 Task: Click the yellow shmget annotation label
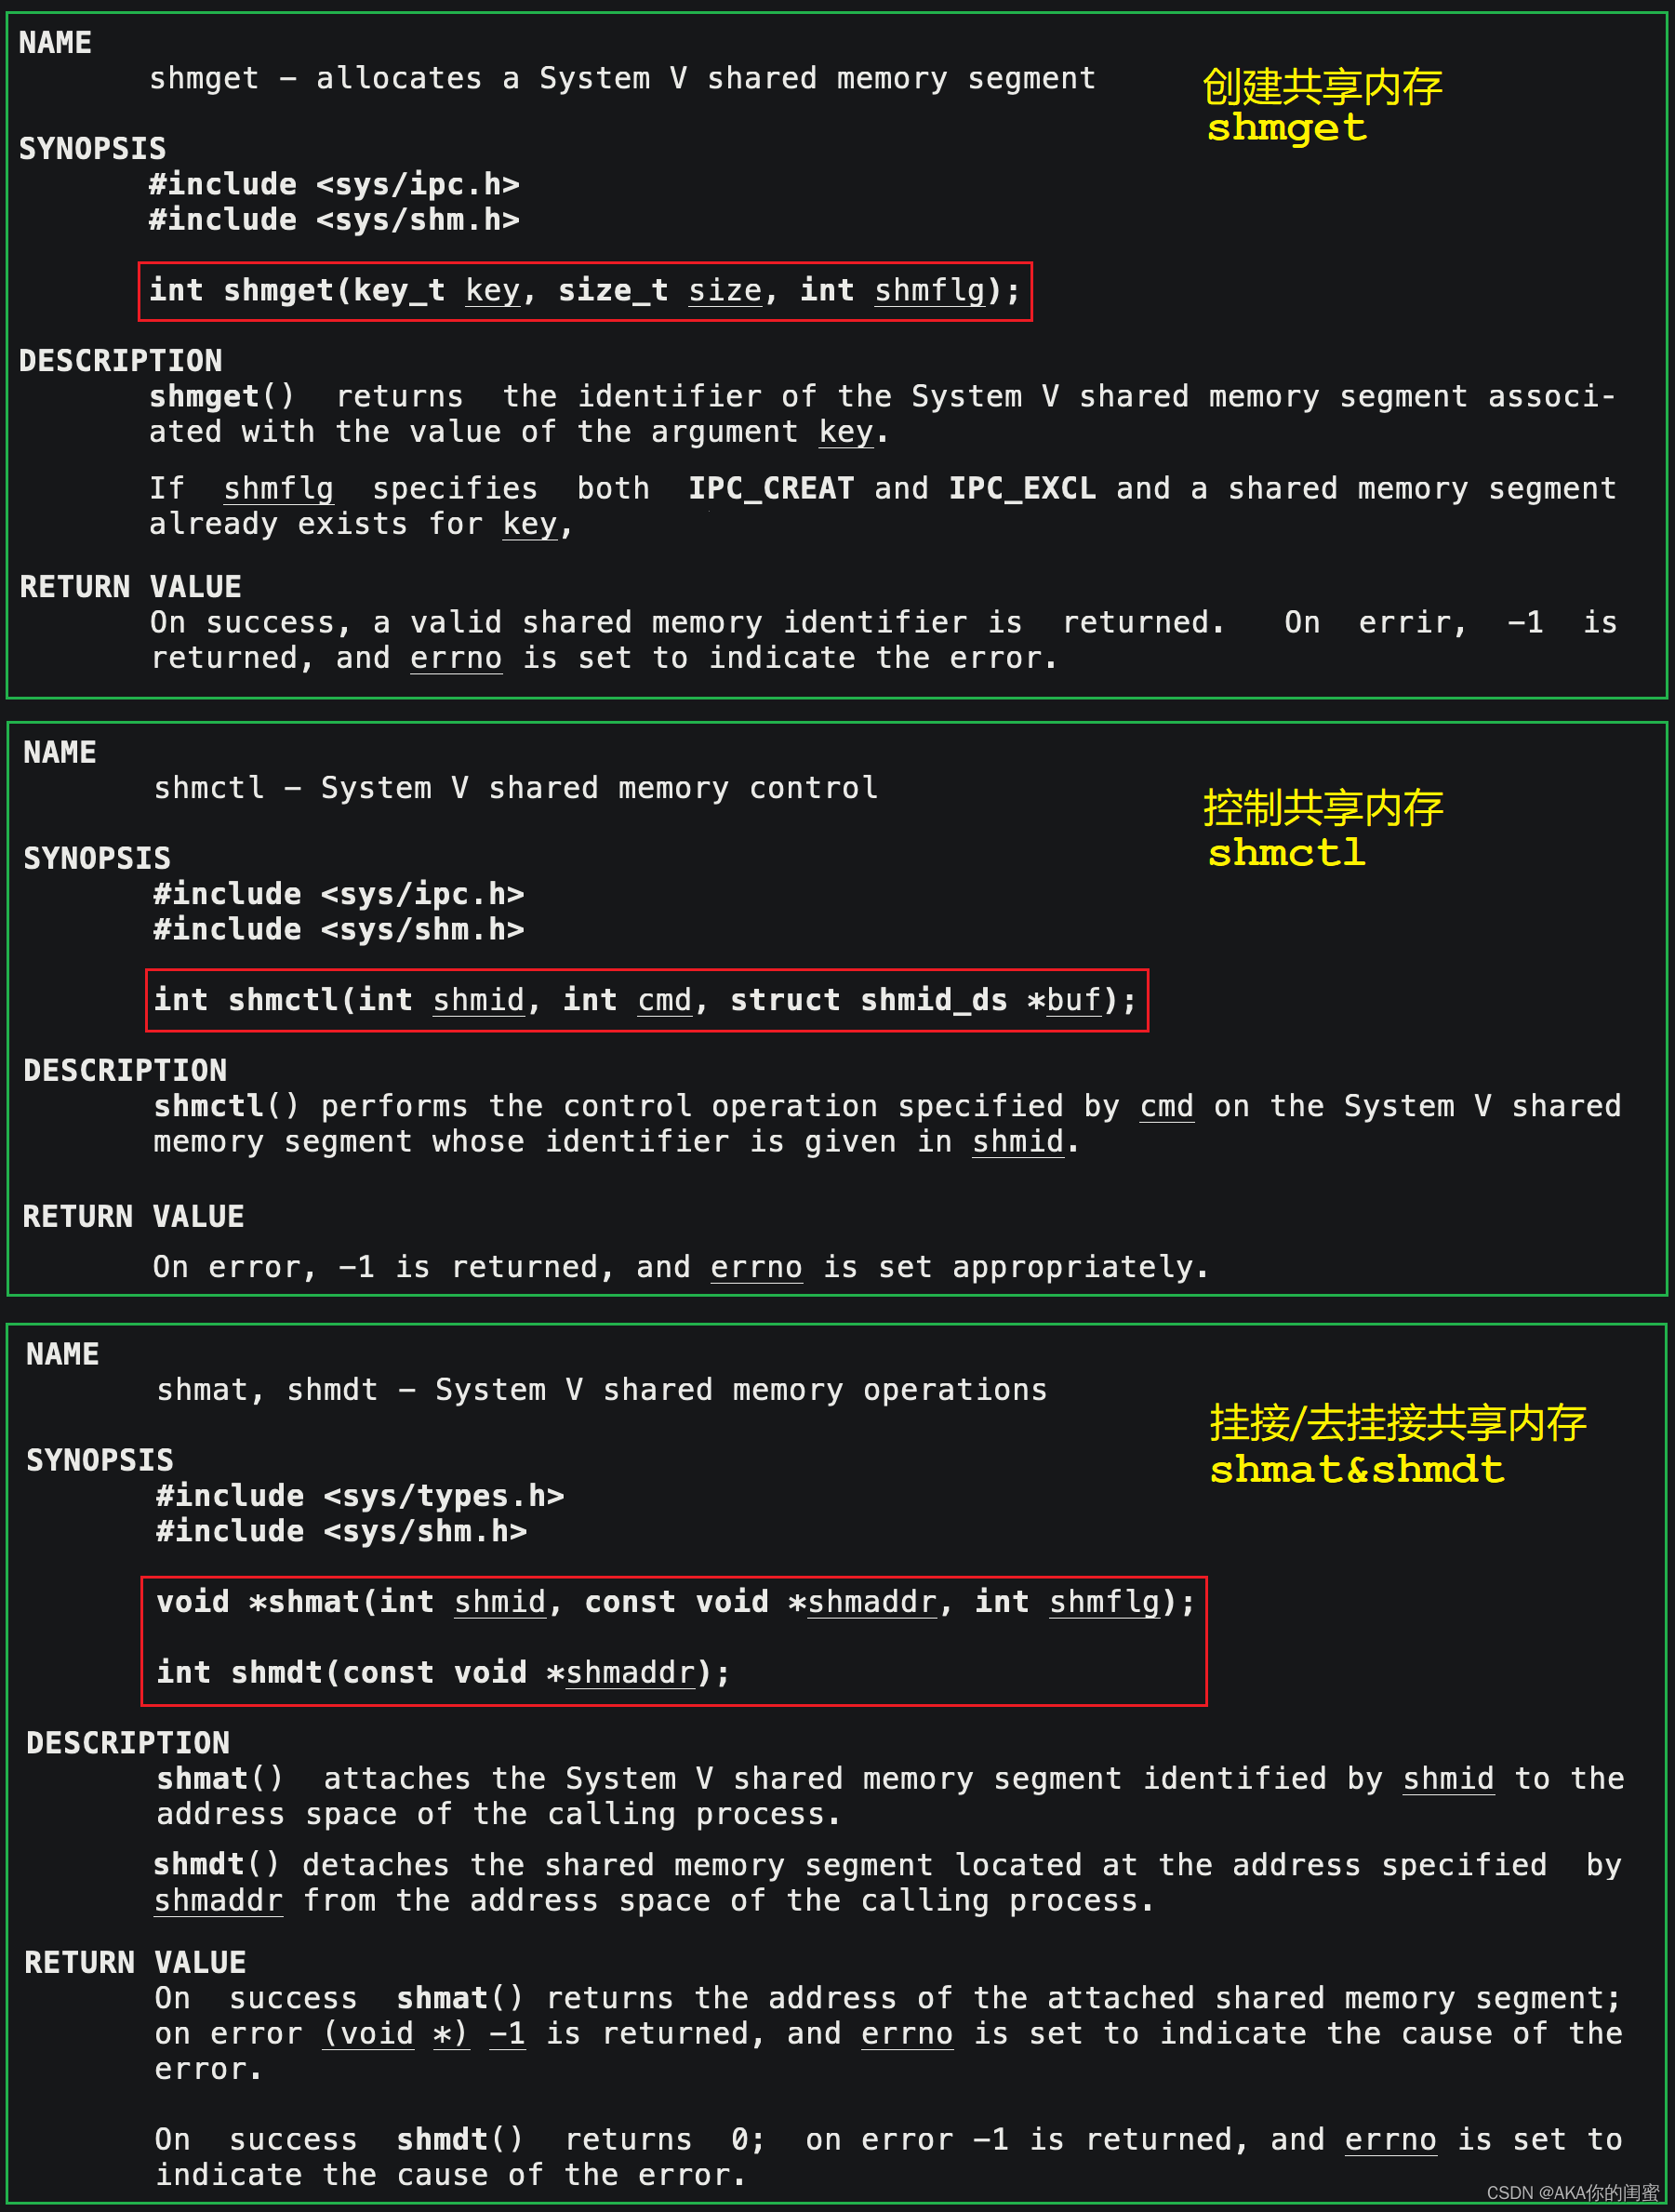1286,128
